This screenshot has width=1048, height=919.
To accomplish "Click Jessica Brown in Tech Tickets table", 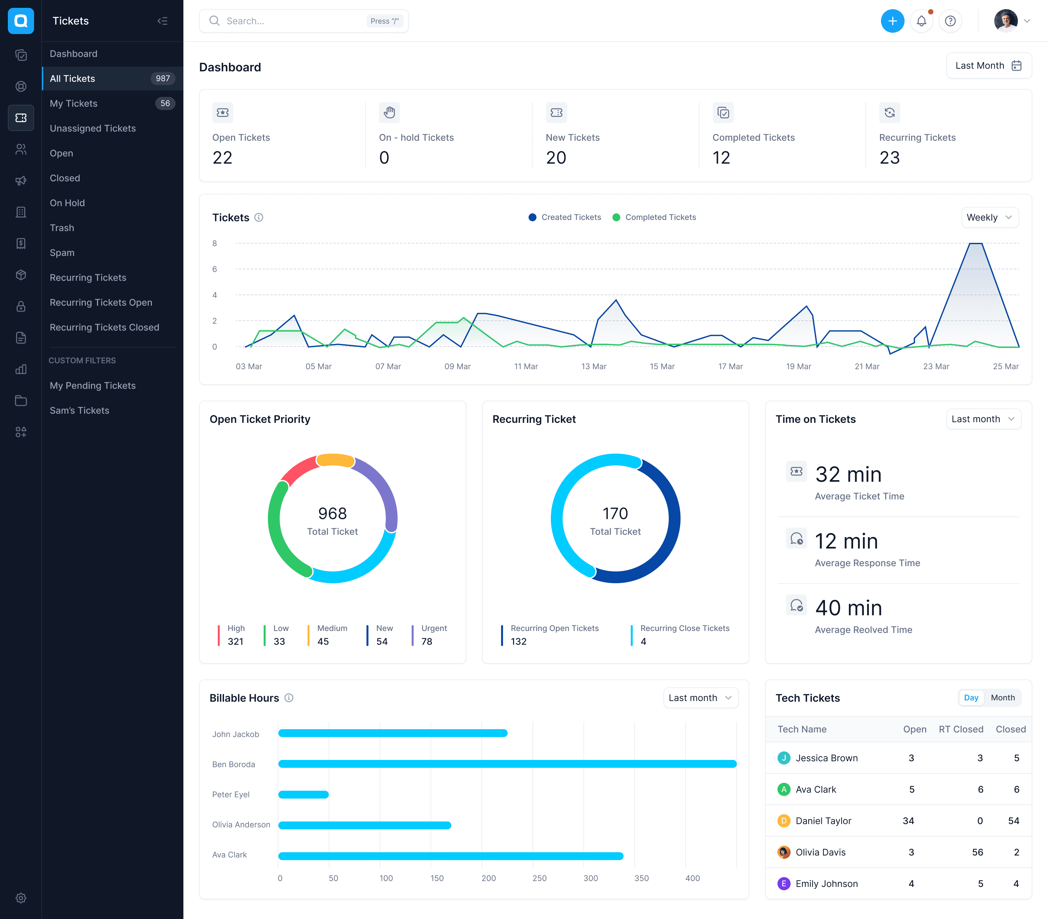I will point(826,758).
